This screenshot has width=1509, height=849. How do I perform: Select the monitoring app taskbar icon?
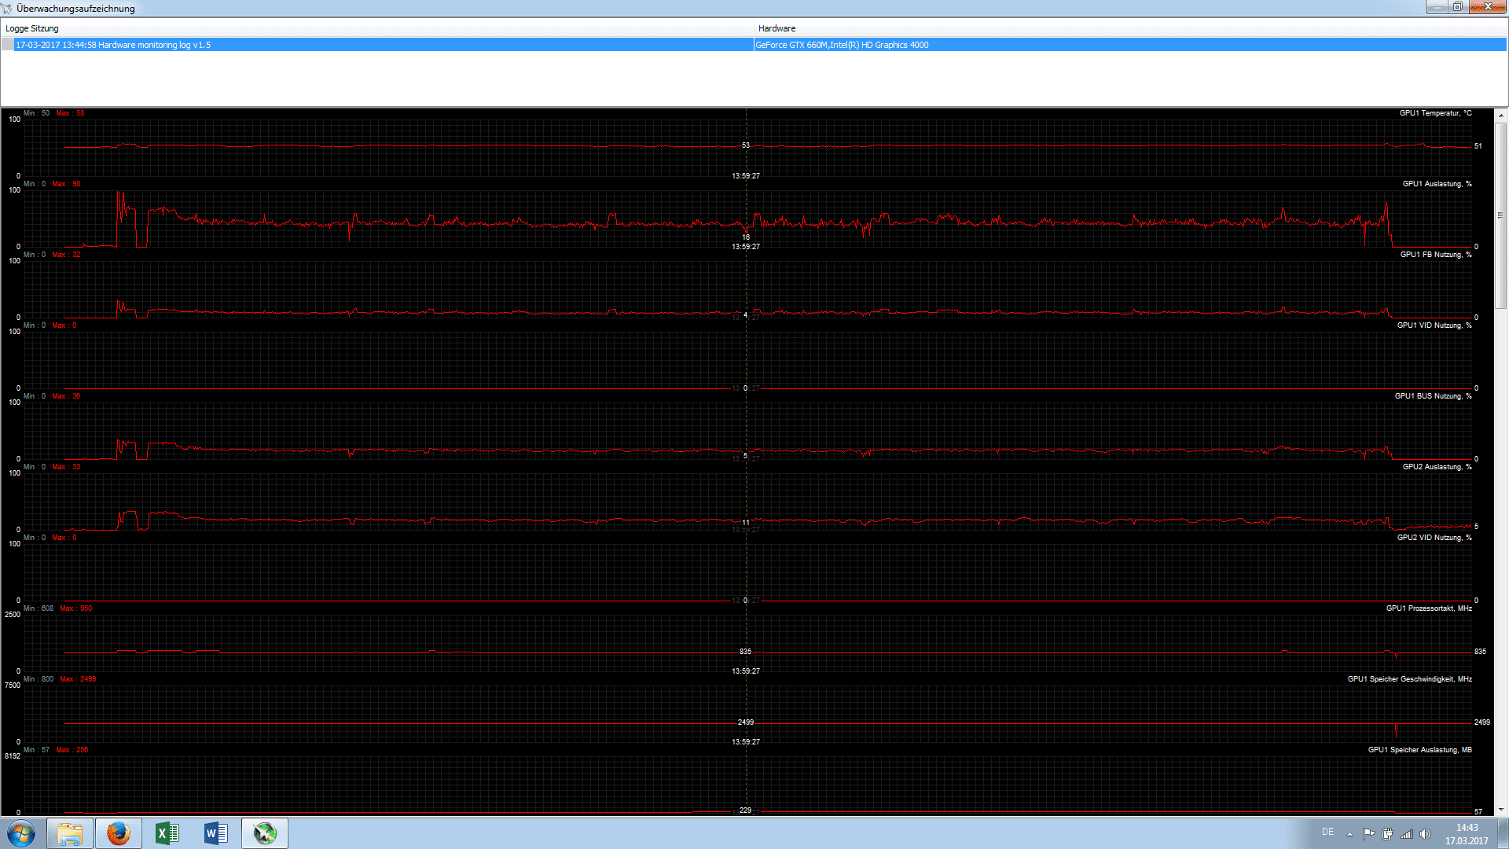(265, 833)
